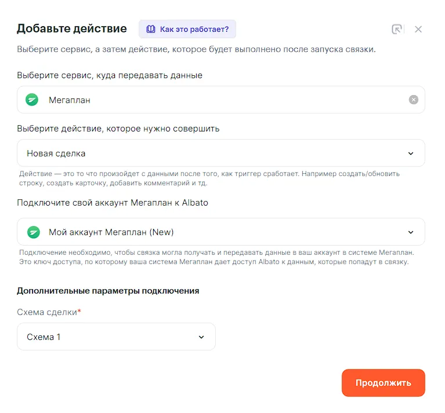Image resolution: width=445 pixels, height=413 pixels.
Task: Expand the account dropdown chevron
Action: 411,232
